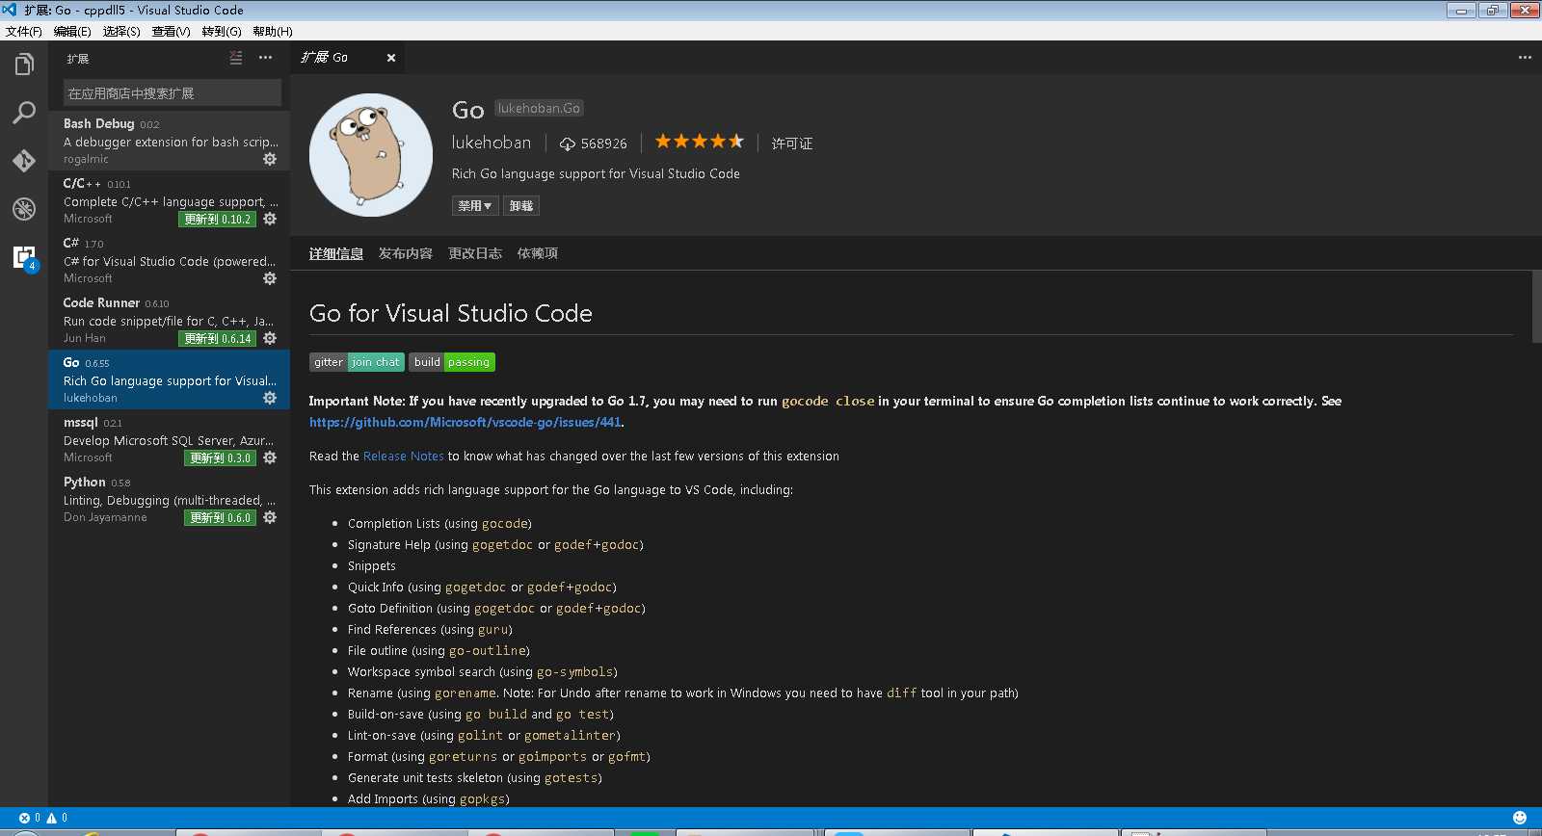This screenshot has width=1542, height=836.
Task: Click the lukehoban.Go extension identifier label
Action: pyautogui.click(x=539, y=108)
